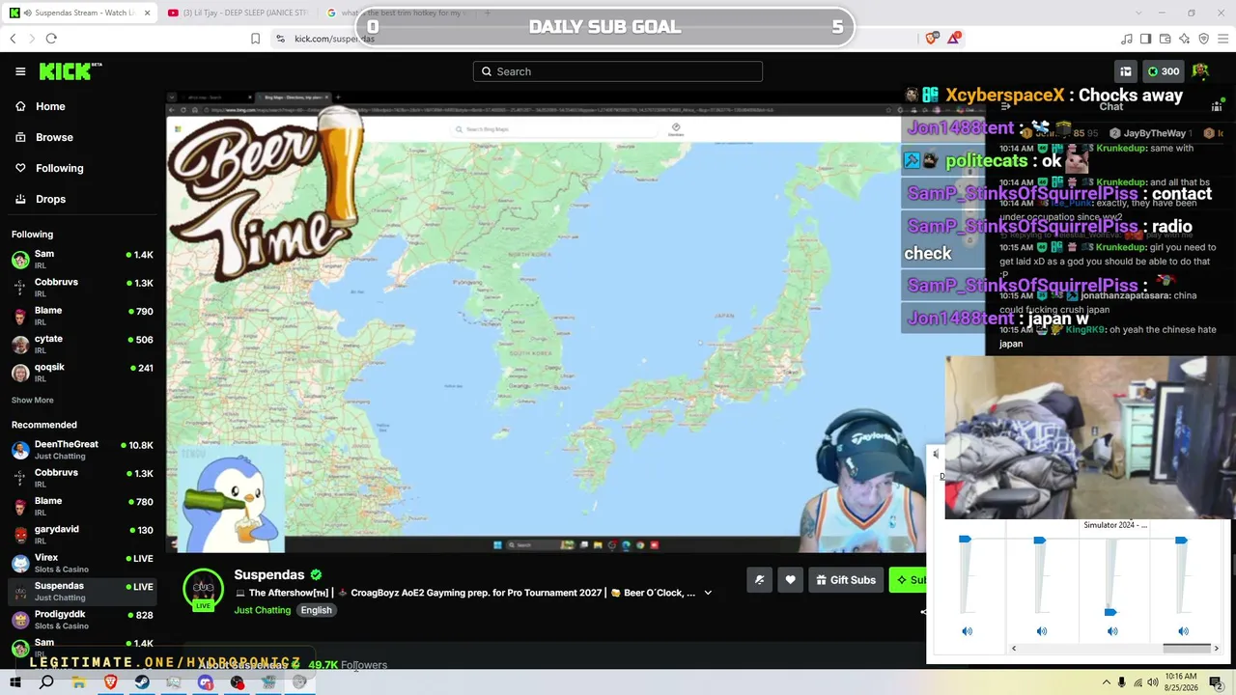This screenshot has width=1236, height=695.
Task: Follow Suspendas with the heart button
Action: coord(790,580)
